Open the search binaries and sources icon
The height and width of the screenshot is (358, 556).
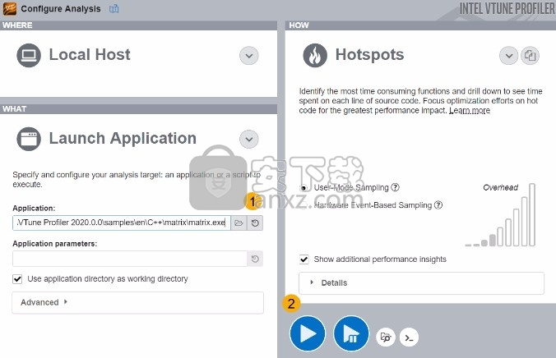tap(386, 337)
